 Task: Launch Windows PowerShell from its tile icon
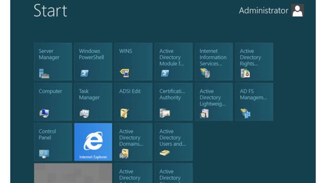(x=85, y=73)
